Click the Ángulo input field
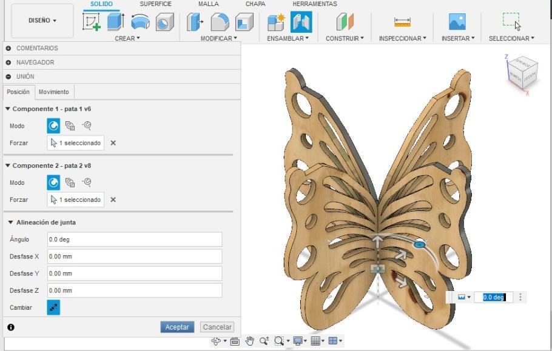This screenshot has width=552, height=351. tap(135, 239)
